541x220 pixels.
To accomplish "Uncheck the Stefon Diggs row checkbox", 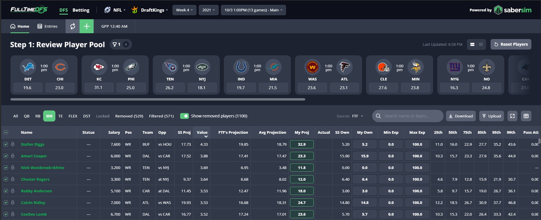I will (6, 144).
